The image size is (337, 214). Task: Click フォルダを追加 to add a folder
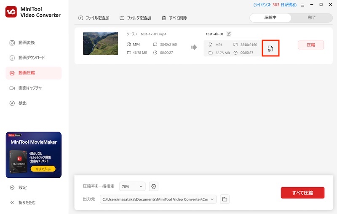(135, 18)
